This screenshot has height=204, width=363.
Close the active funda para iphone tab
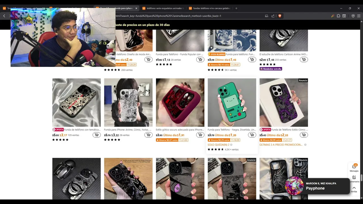point(136,8)
